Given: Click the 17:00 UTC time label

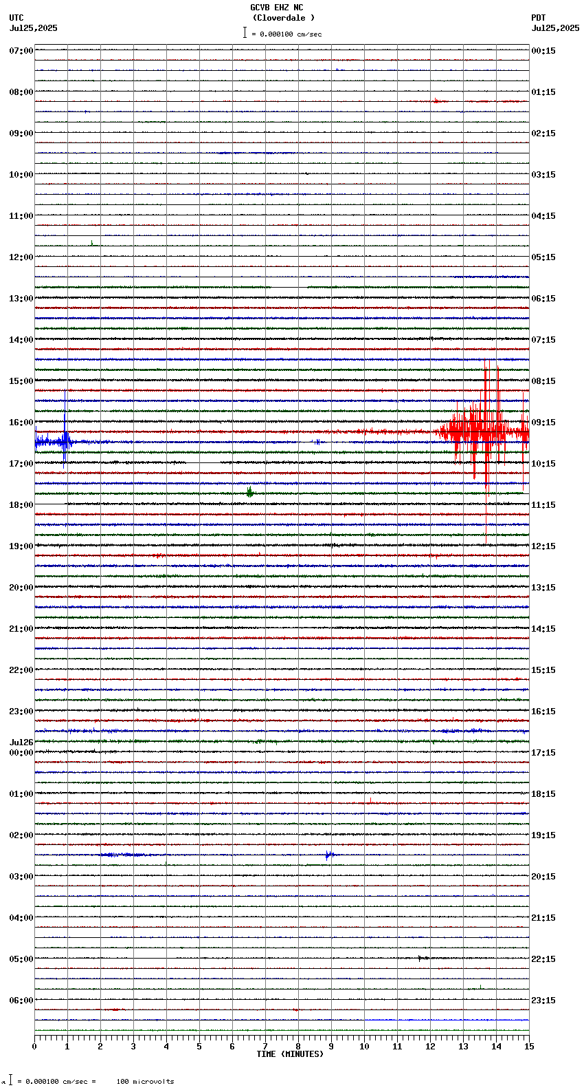Looking at the screenshot, I should tap(21, 464).
